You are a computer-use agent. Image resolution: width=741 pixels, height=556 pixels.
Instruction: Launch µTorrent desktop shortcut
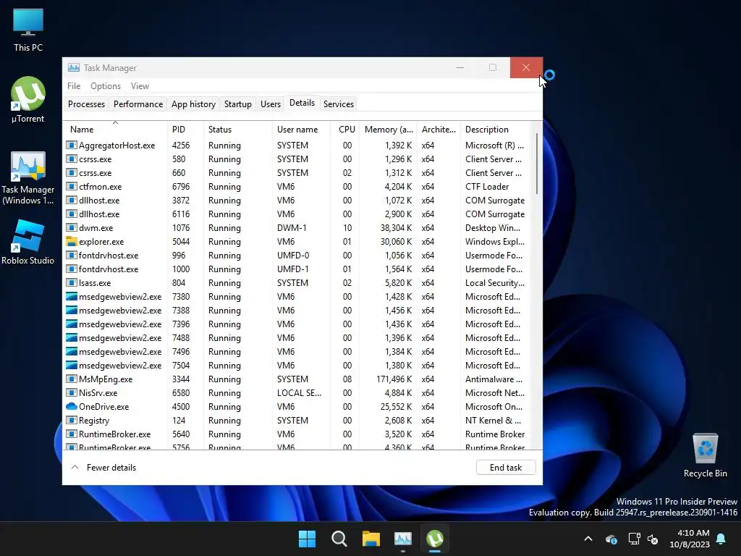28,100
